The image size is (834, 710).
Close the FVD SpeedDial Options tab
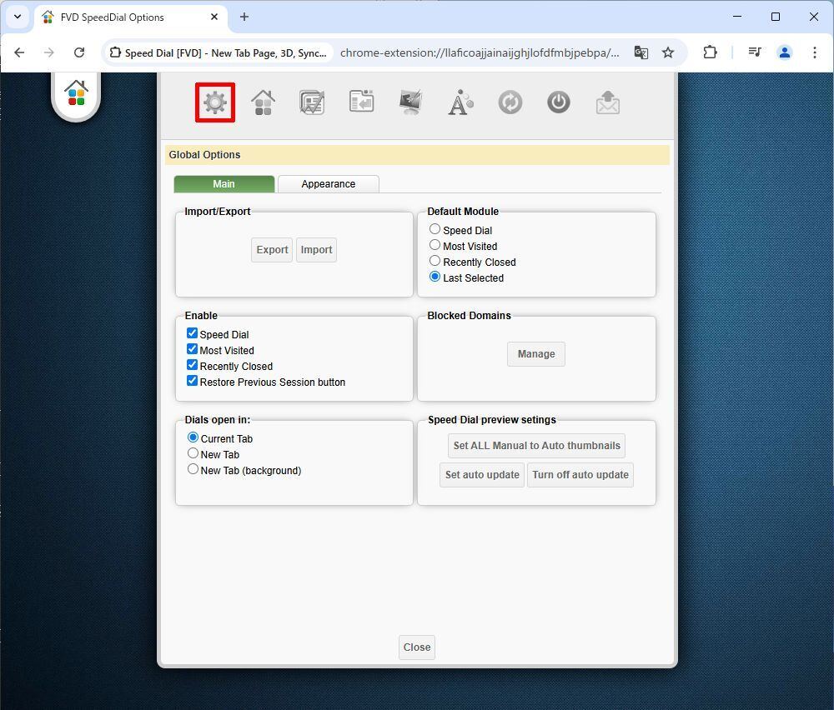pyautogui.click(x=214, y=17)
